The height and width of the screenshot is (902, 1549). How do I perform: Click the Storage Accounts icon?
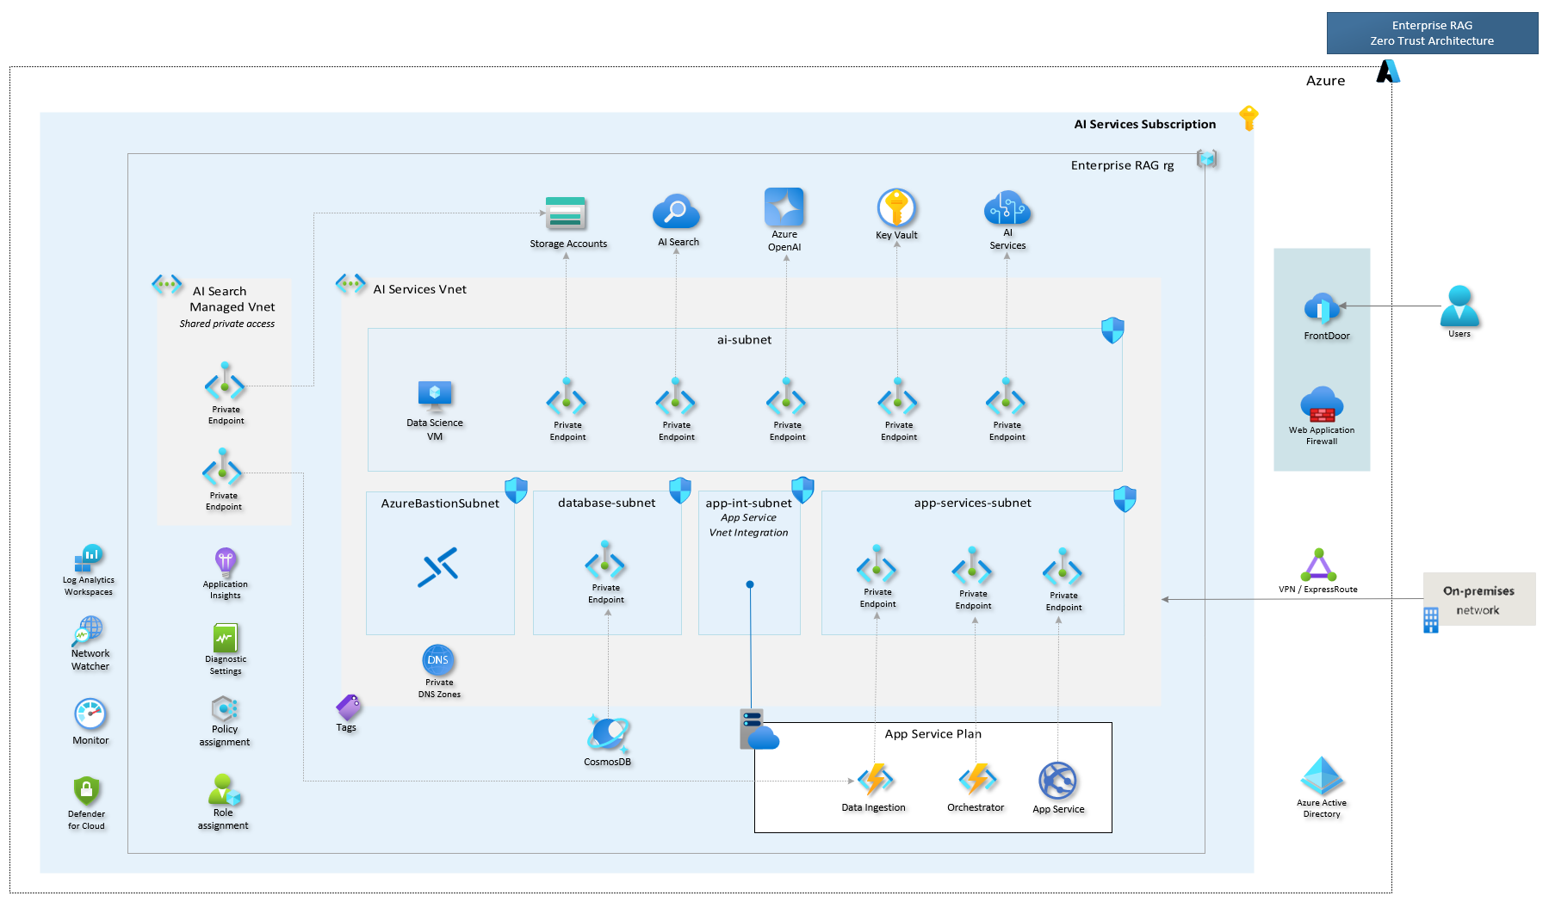566,213
